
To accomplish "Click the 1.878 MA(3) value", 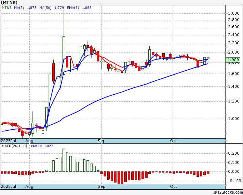I will [31, 8].
